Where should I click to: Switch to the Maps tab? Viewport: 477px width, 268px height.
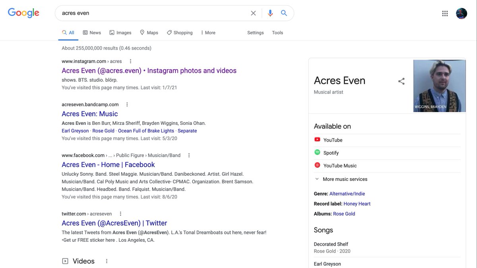click(149, 33)
